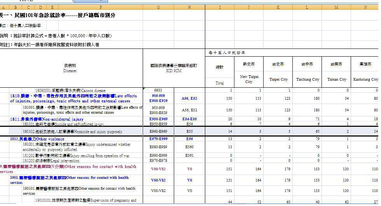Select the E54-E55 code cell
This screenshot has width=381, height=206.
coord(190,119)
